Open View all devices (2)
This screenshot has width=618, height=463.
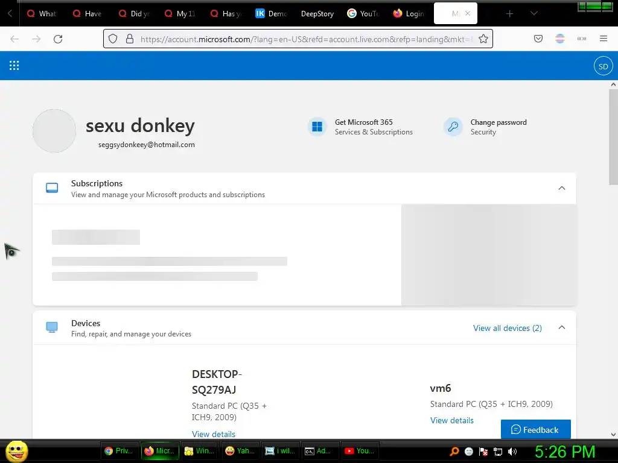507,328
